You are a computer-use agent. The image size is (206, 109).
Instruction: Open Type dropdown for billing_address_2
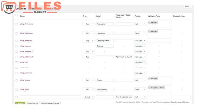[x=88, y=57]
